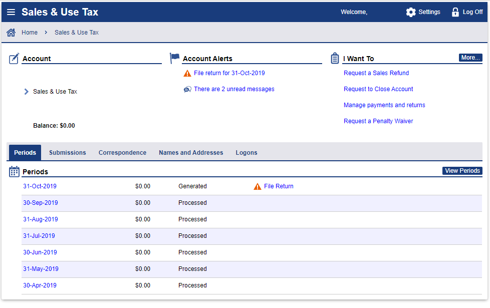
Task: Expand the Sales & Use Tax account entry
Action: point(26,91)
